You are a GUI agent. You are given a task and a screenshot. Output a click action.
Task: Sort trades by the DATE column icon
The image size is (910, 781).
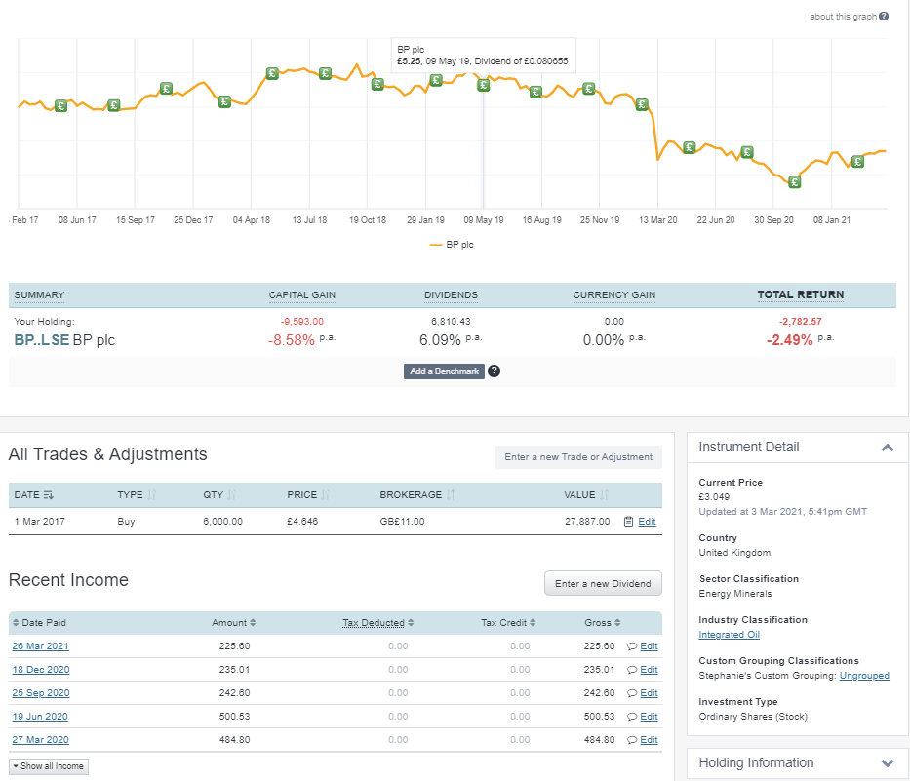(x=49, y=495)
